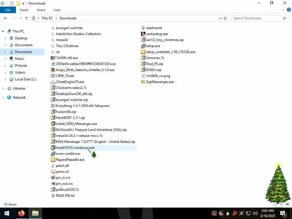The width and height of the screenshot is (292, 219).
Task: Click This PC in the address breadcrumb
Action: click(x=47, y=18)
